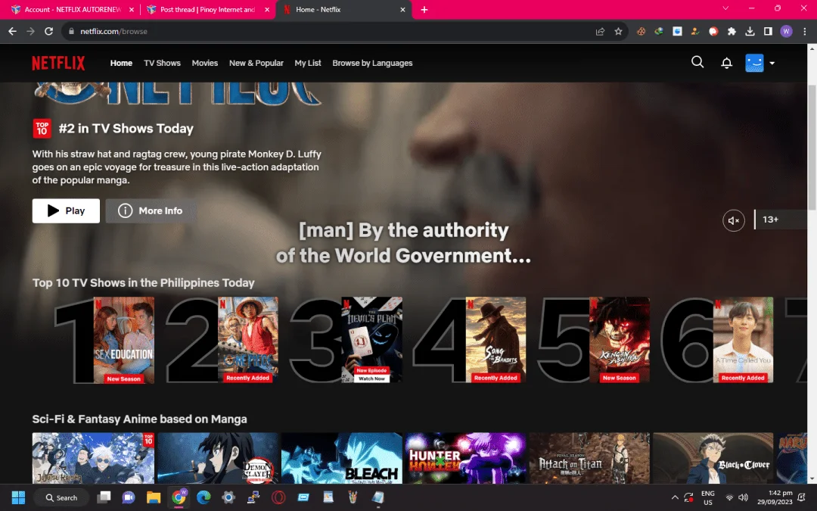Go to the Home menu item
The height and width of the screenshot is (511, 817).
121,63
